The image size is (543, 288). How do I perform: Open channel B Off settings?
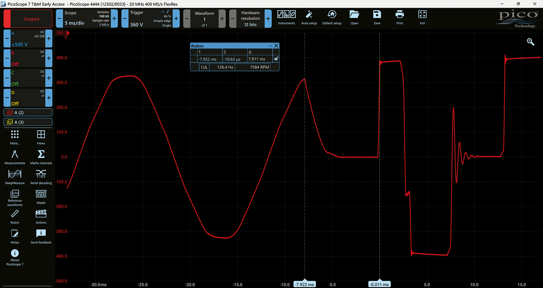tap(28, 58)
